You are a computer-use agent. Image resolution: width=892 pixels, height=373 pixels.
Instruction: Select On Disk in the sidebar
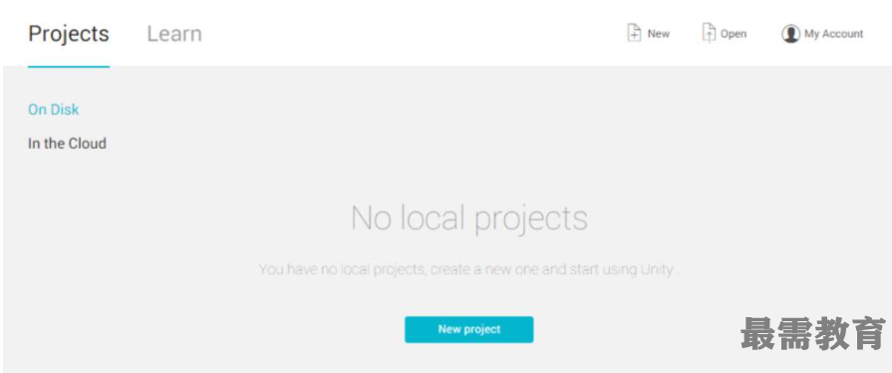(54, 110)
